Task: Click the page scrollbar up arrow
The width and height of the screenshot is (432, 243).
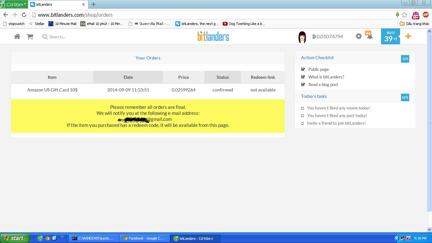Action: point(429,31)
